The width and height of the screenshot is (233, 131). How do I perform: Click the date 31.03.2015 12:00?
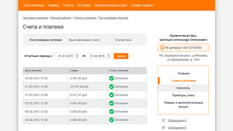(36, 95)
